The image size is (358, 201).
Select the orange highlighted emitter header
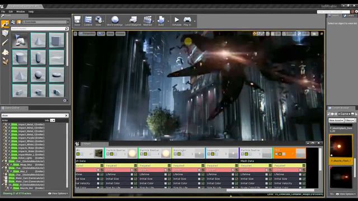click(x=289, y=153)
